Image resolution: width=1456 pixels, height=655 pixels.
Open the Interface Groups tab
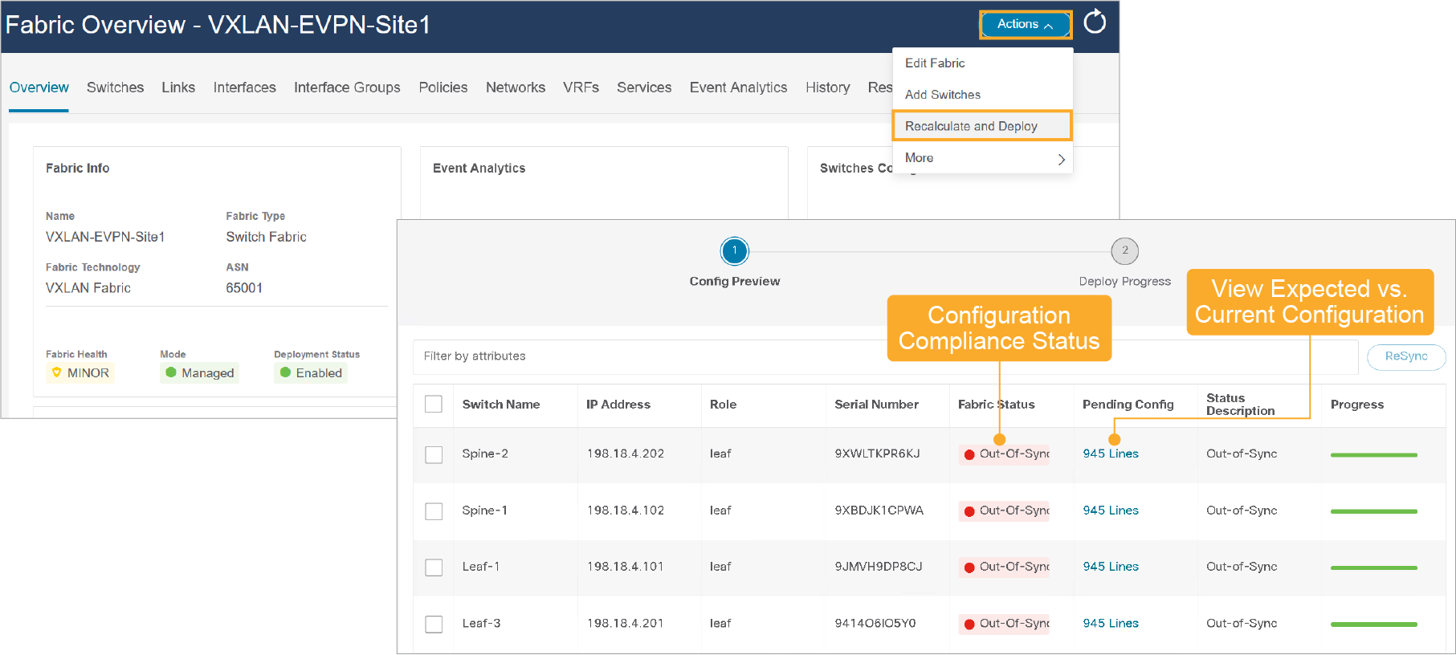347,87
